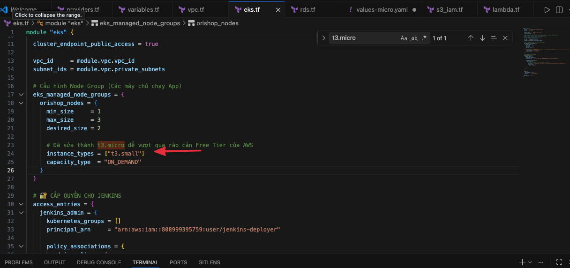
Task: Collapse the eks_managed_node_groups block
Action: tap(21, 95)
